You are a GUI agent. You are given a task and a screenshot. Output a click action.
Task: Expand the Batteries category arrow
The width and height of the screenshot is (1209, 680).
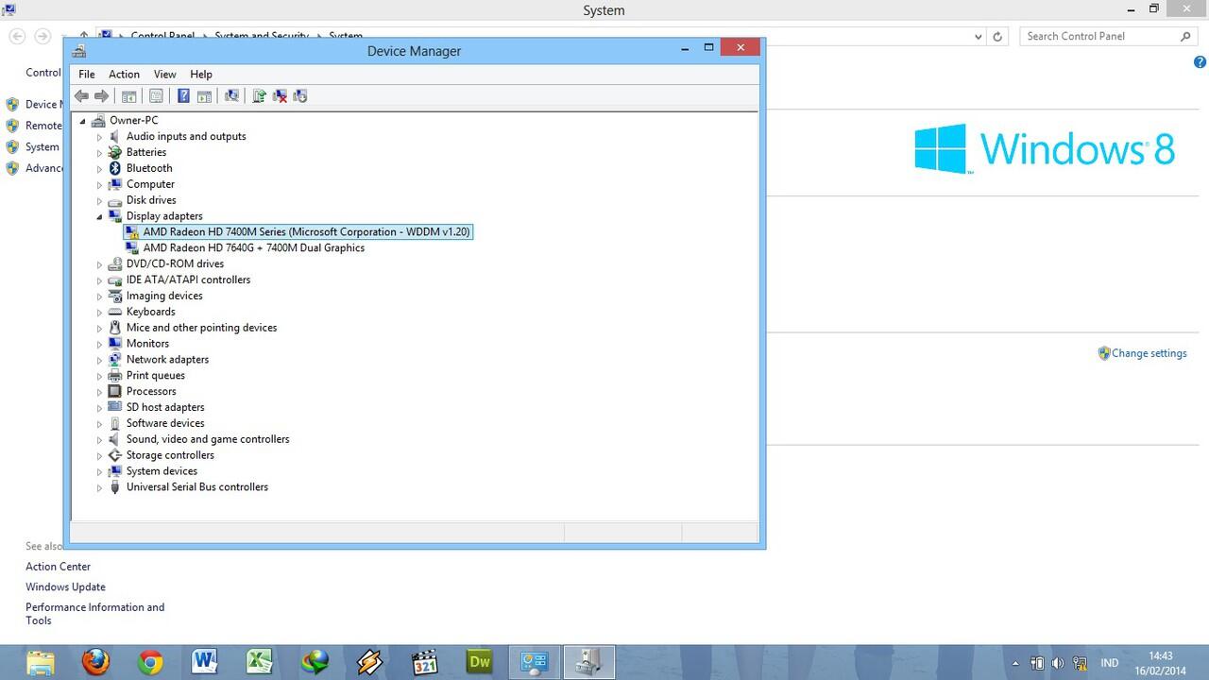click(x=99, y=153)
